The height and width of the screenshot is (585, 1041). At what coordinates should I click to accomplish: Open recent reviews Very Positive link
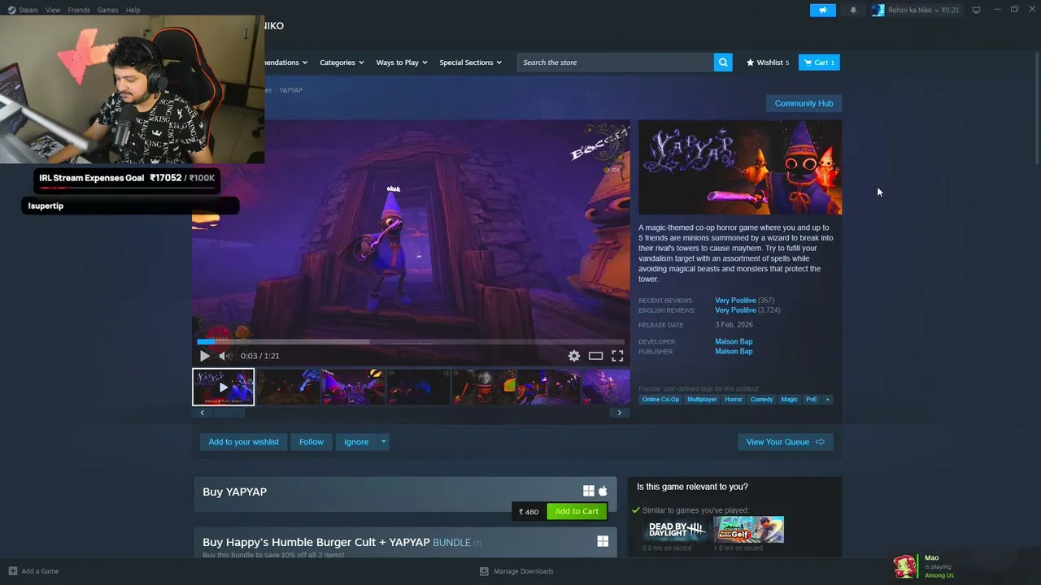735,301
